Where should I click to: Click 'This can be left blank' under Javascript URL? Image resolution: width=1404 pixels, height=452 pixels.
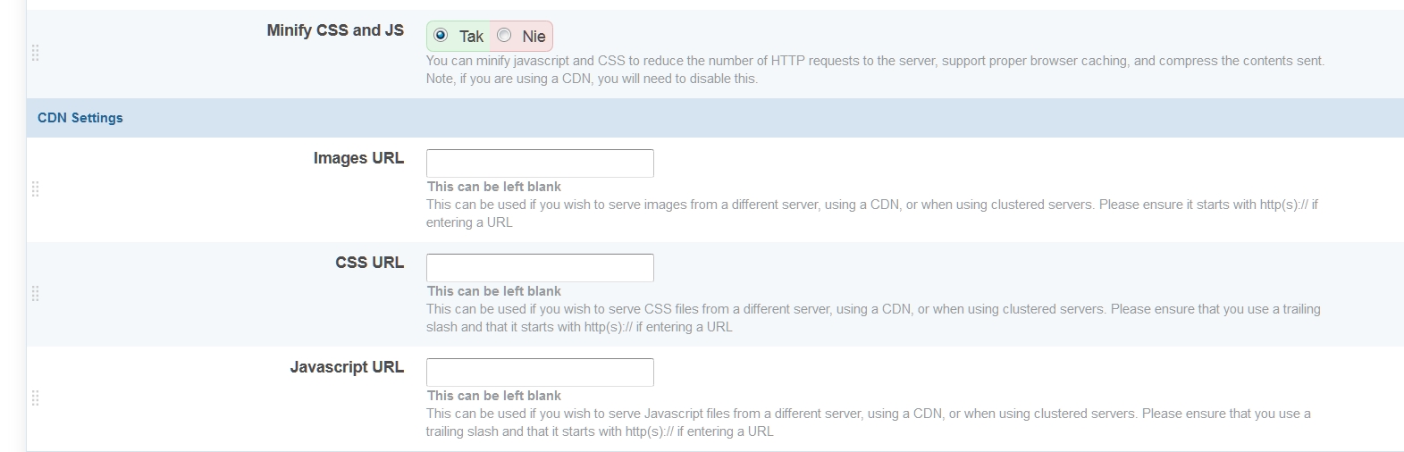(494, 396)
